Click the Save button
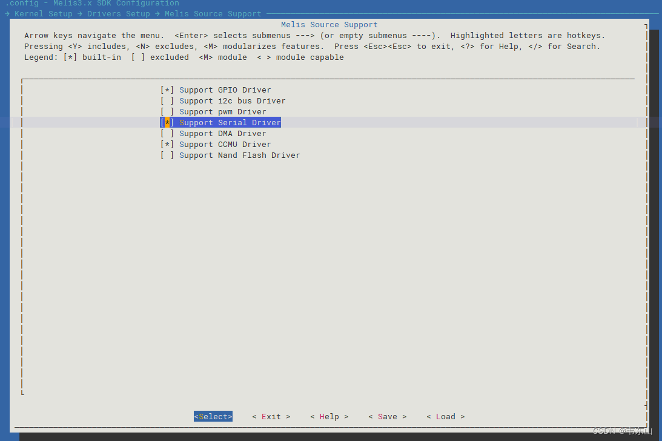 pyautogui.click(x=387, y=417)
